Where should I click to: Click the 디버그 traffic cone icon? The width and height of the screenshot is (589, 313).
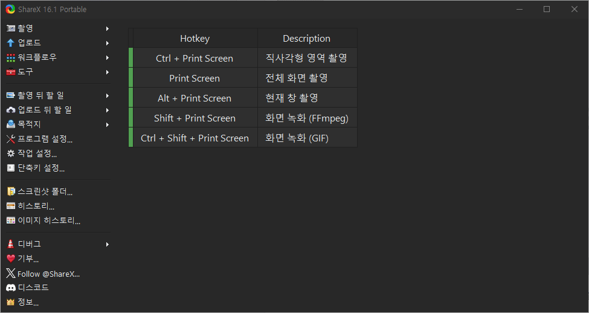[11, 244]
